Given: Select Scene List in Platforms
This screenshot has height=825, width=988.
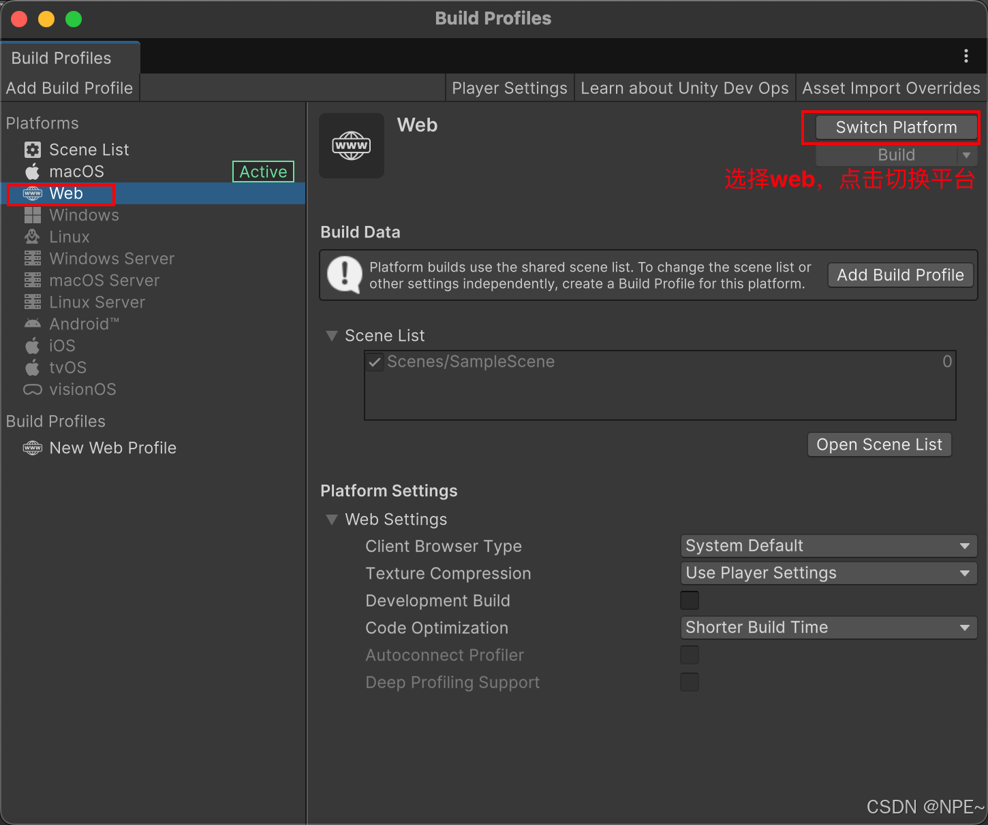Looking at the screenshot, I should 153,150.
